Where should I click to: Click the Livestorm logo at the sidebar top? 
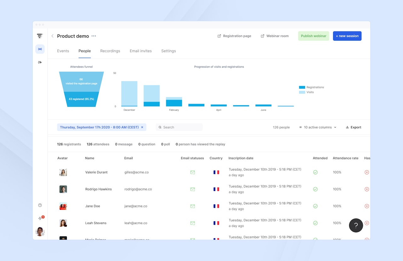pyautogui.click(x=40, y=36)
